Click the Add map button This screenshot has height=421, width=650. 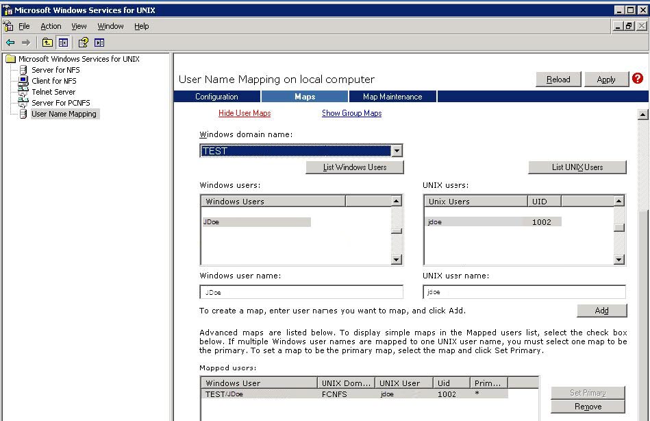click(x=601, y=311)
